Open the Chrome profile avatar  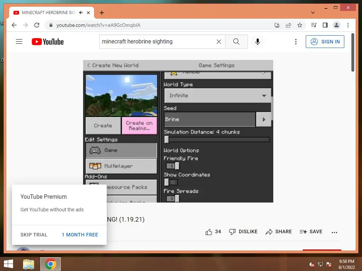[337, 25]
